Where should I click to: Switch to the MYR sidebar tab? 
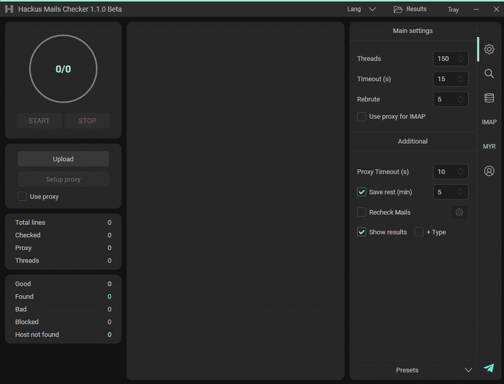(x=489, y=147)
